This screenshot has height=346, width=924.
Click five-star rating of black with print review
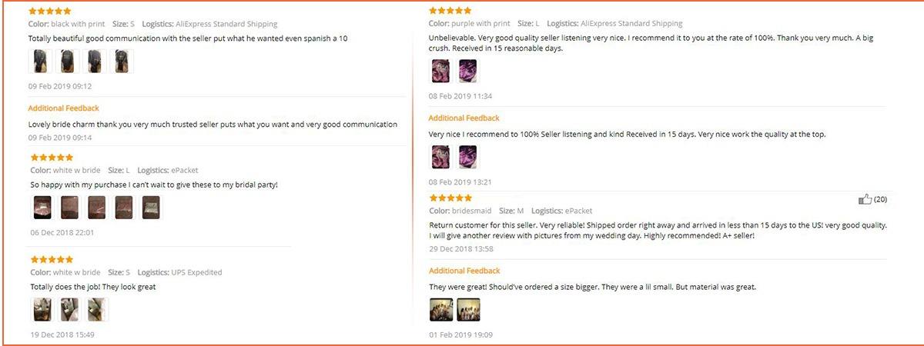pyautogui.click(x=50, y=12)
